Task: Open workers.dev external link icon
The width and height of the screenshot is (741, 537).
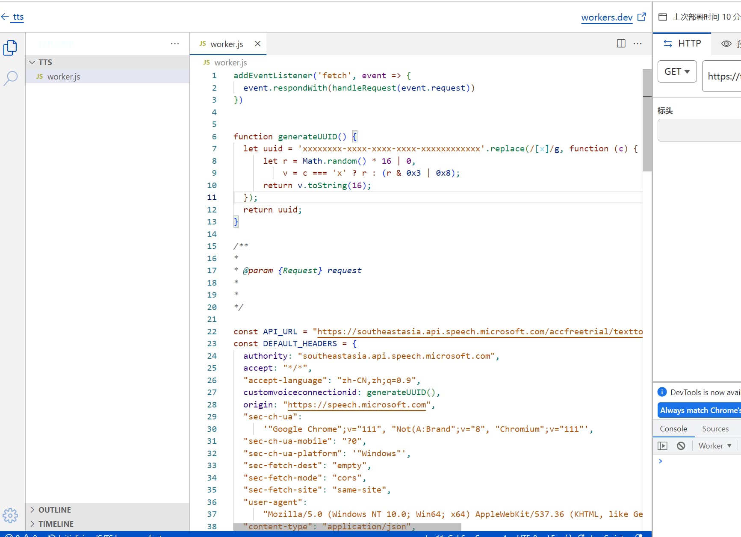Action: click(641, 17)
